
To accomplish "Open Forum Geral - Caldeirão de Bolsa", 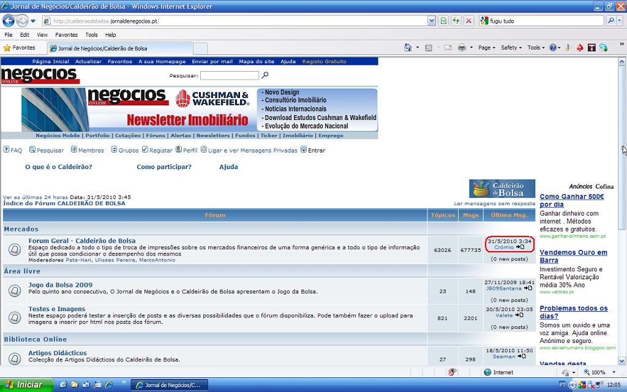I will point(82,241).
